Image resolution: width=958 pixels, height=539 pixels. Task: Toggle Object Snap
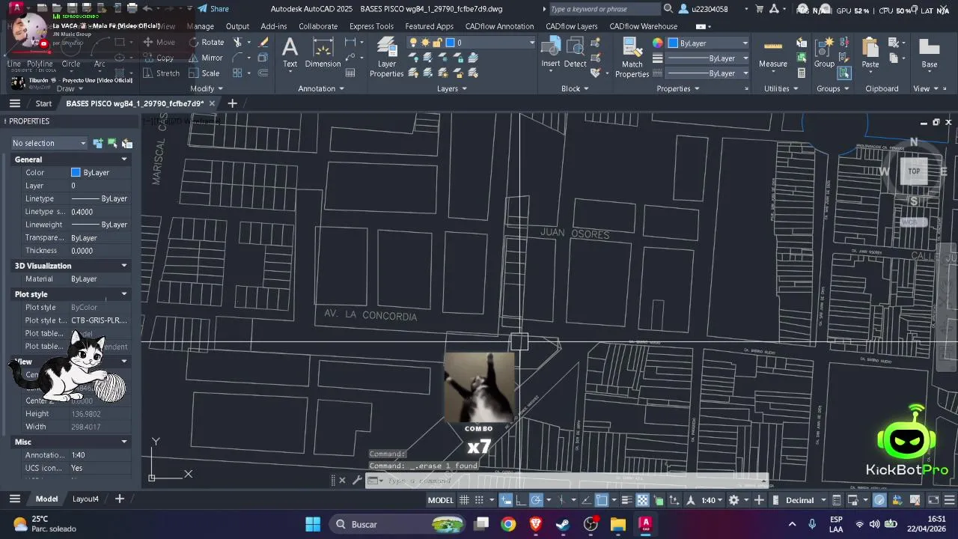pos(601,500)
